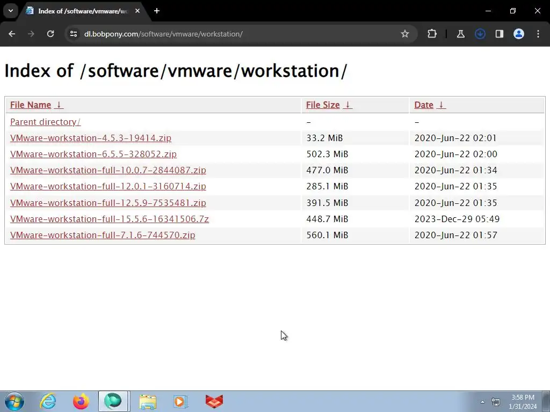550x412 pixels.
Task: Open the clock showing 3:58 PM
Action: coord(523,402)
